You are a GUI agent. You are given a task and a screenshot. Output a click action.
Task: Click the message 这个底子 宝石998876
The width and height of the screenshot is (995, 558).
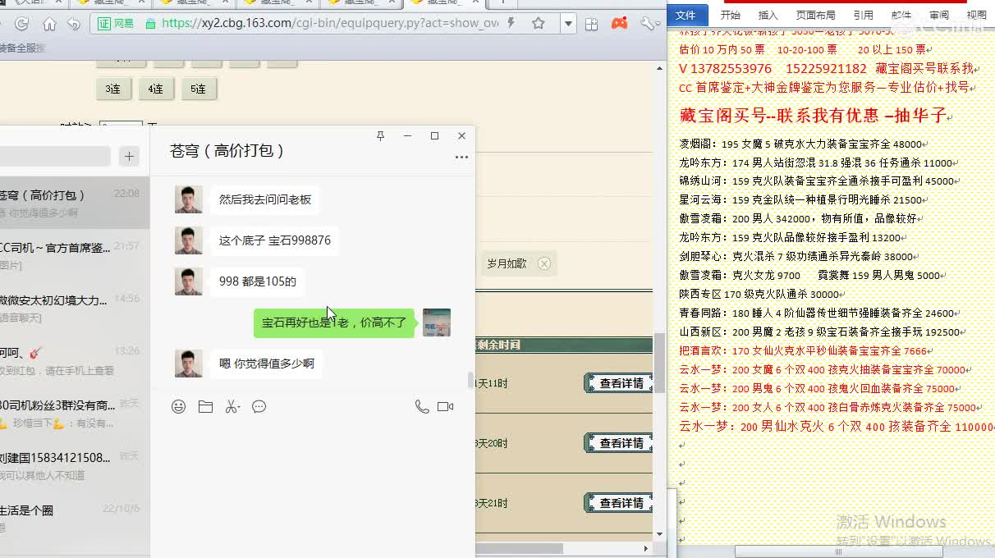click(x=275, y=240)
